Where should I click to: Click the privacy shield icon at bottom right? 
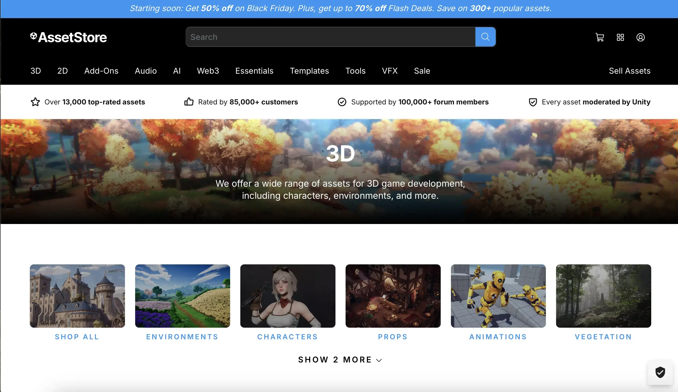point(661,372)
